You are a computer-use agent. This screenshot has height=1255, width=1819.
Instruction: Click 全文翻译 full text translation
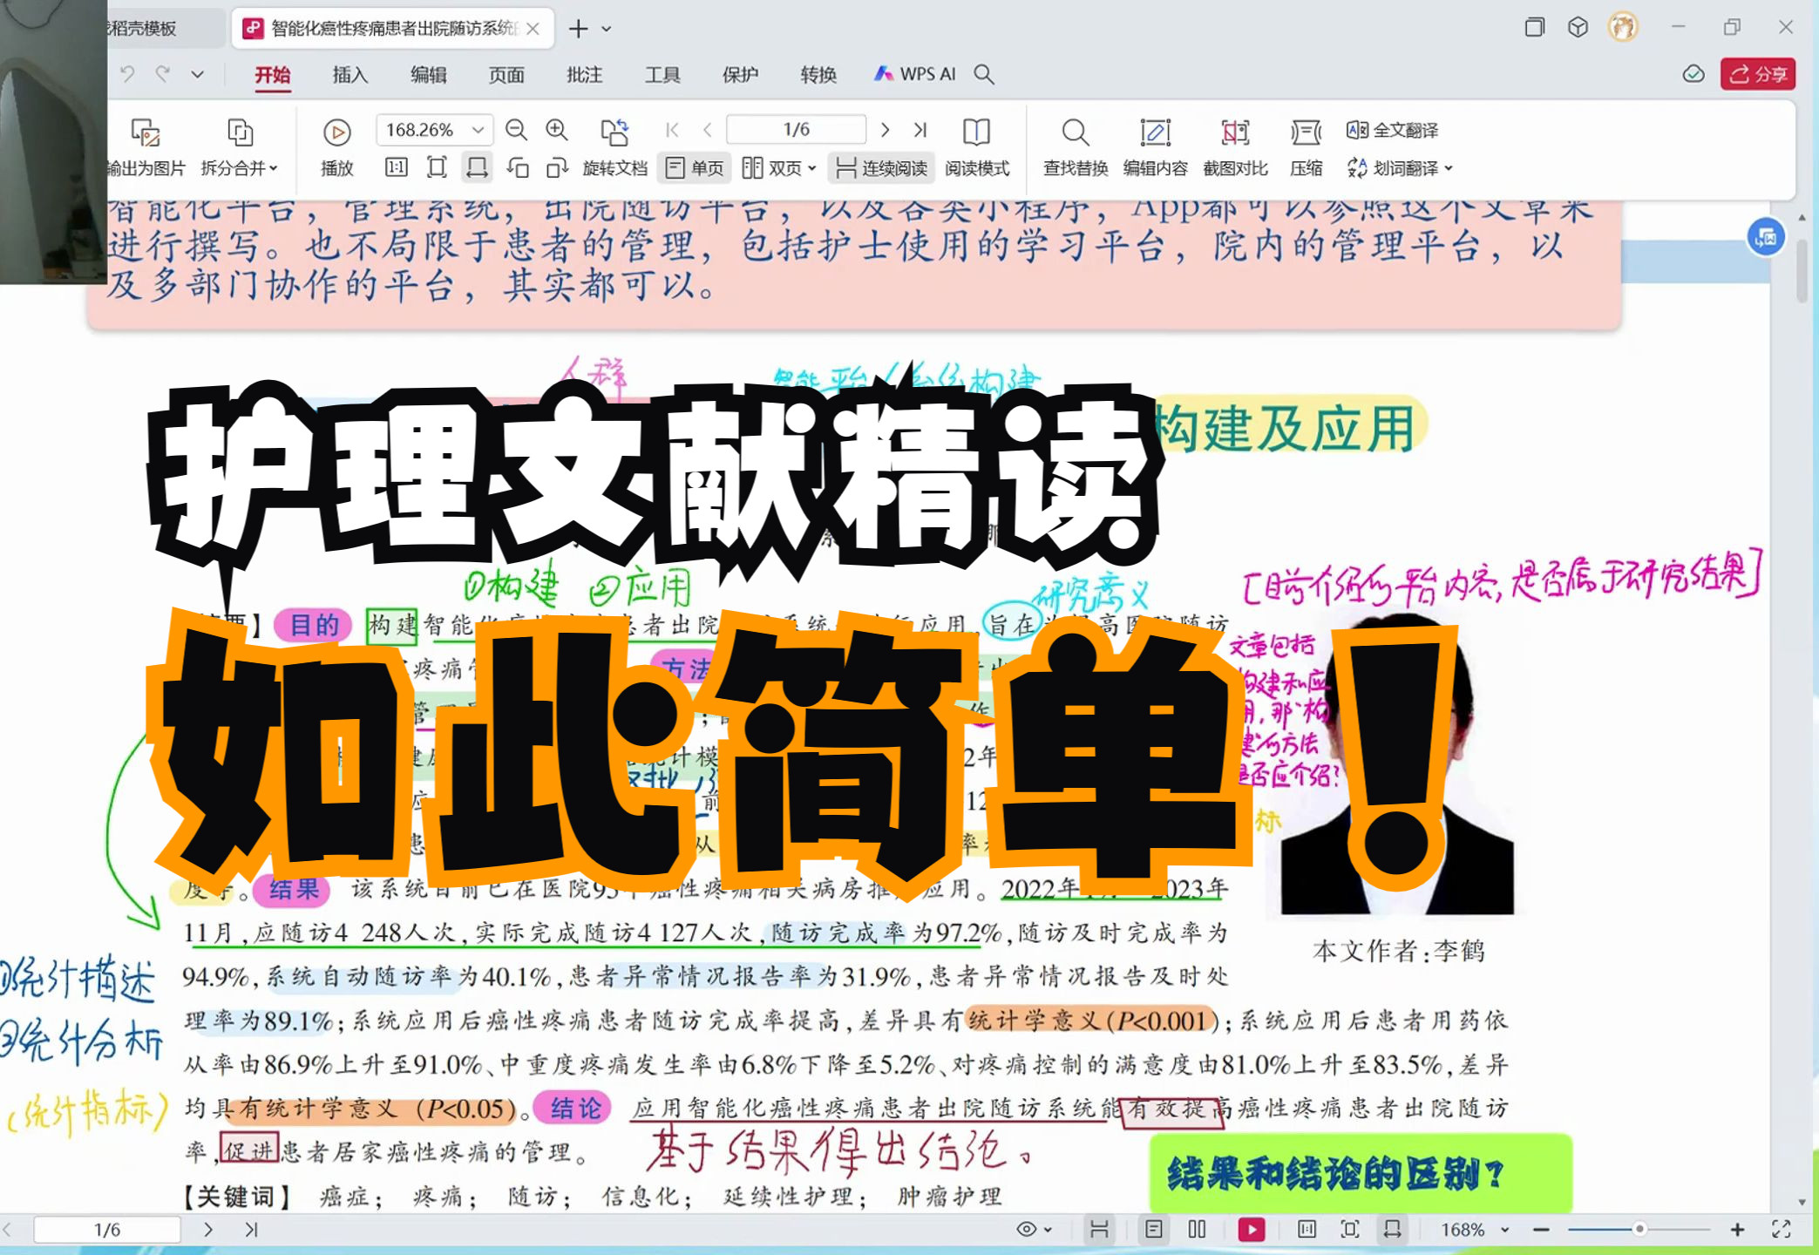pyautogui.click(x=1392, y=130)
